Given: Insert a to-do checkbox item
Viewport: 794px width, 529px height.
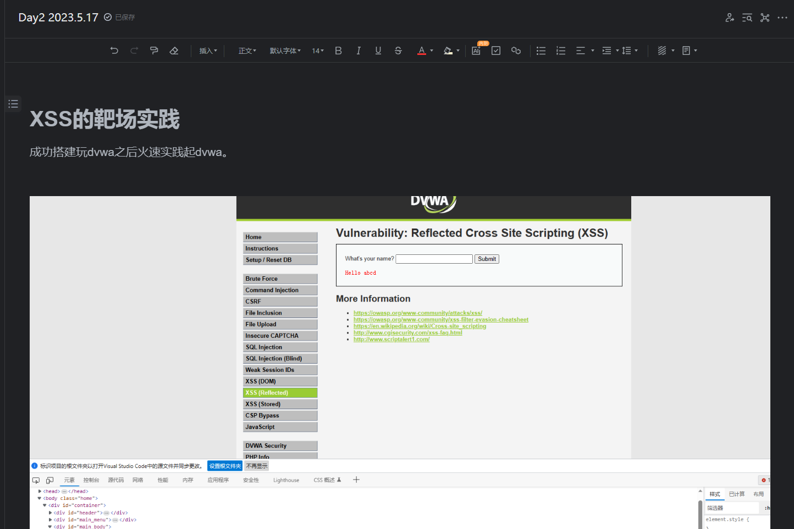Looking at the screenshot, I should pyautogui.click(x=496, y=51).
